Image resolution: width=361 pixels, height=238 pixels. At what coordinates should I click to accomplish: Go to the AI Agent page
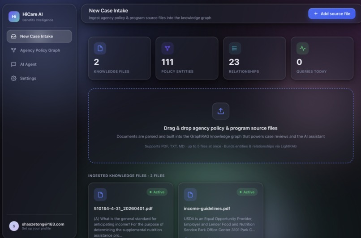click(x=39, y=64)
